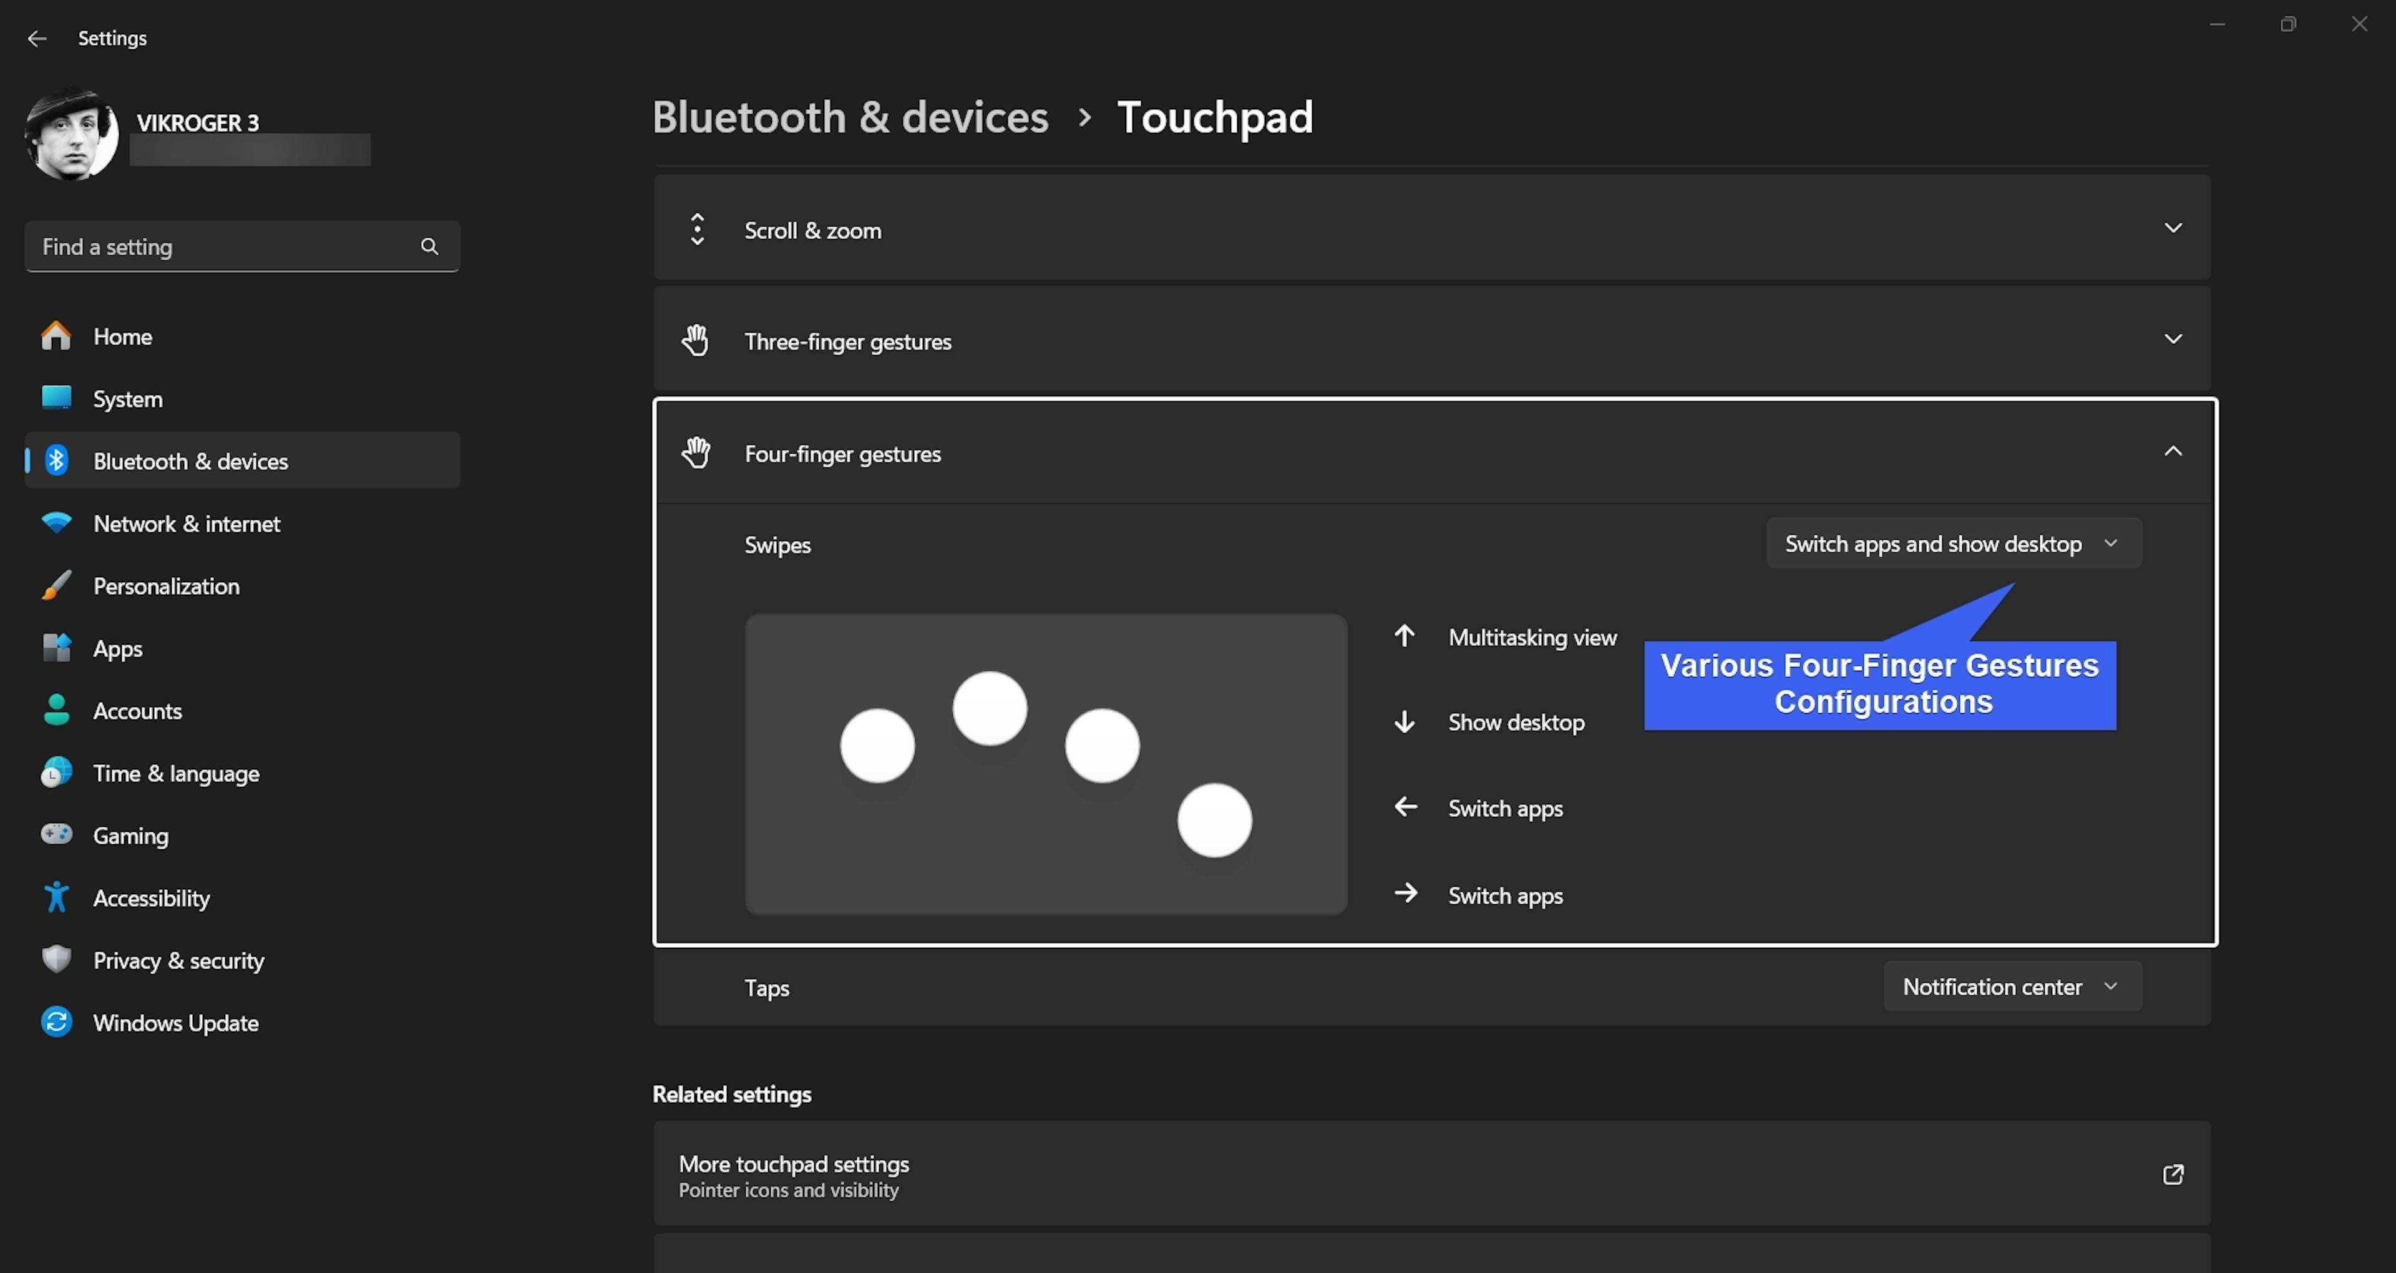Expand the Scroll & zoom section
Viewport: 2396px width, 1273px height.
tap(2173, 228)
